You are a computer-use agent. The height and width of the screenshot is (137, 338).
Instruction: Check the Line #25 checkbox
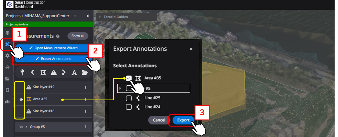[x=129, y=98]
